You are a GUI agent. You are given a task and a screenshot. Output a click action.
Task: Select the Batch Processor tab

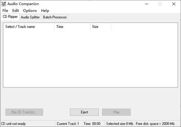point(55,17)
